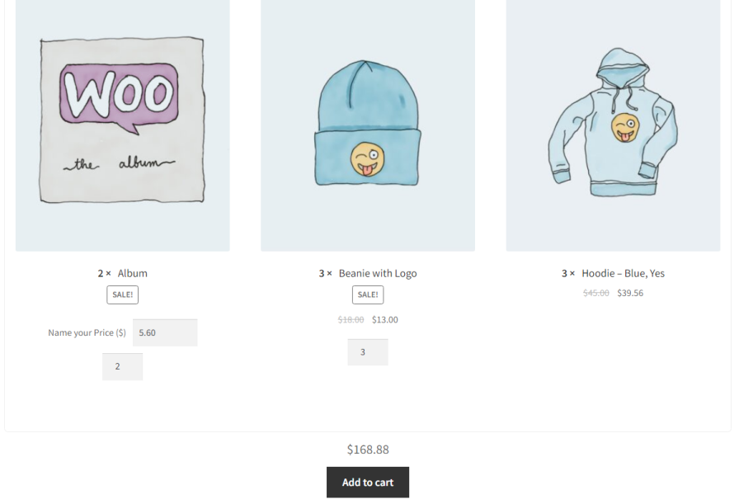Click the Hoodie discounted price $39.56
This screenshot has width=739, height=504.
pos(630,294)
